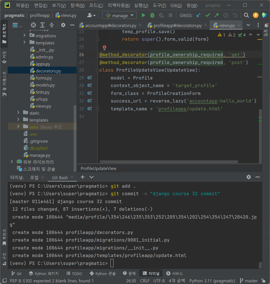
Task: Open terminal settings gear icon
Action: pos(248,177)
